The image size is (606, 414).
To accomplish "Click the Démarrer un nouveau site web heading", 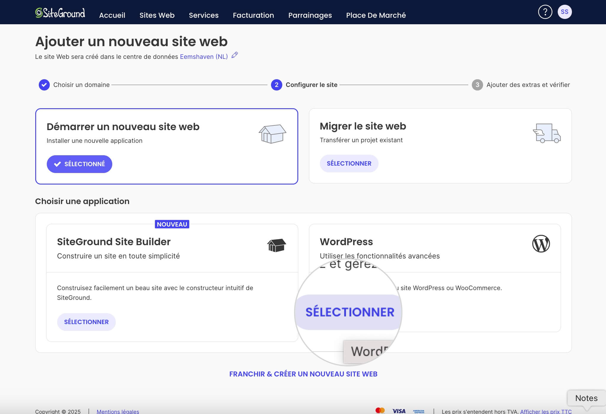I will click(x=123, y=127).
